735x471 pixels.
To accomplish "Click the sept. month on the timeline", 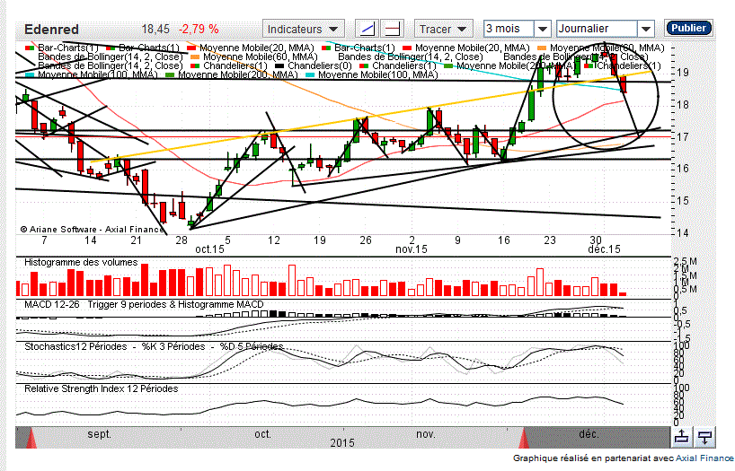I will (x=100, y=434).
